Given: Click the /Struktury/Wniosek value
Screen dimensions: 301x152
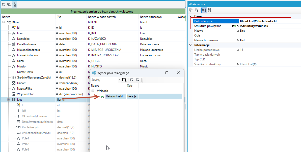Looking at the screenshot, I should click(254, 26).
